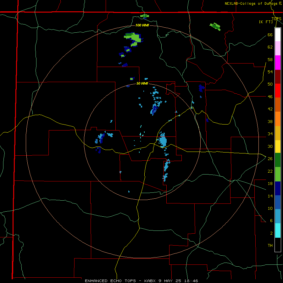
Task: Select the 50 legend value
Action: 270,84
